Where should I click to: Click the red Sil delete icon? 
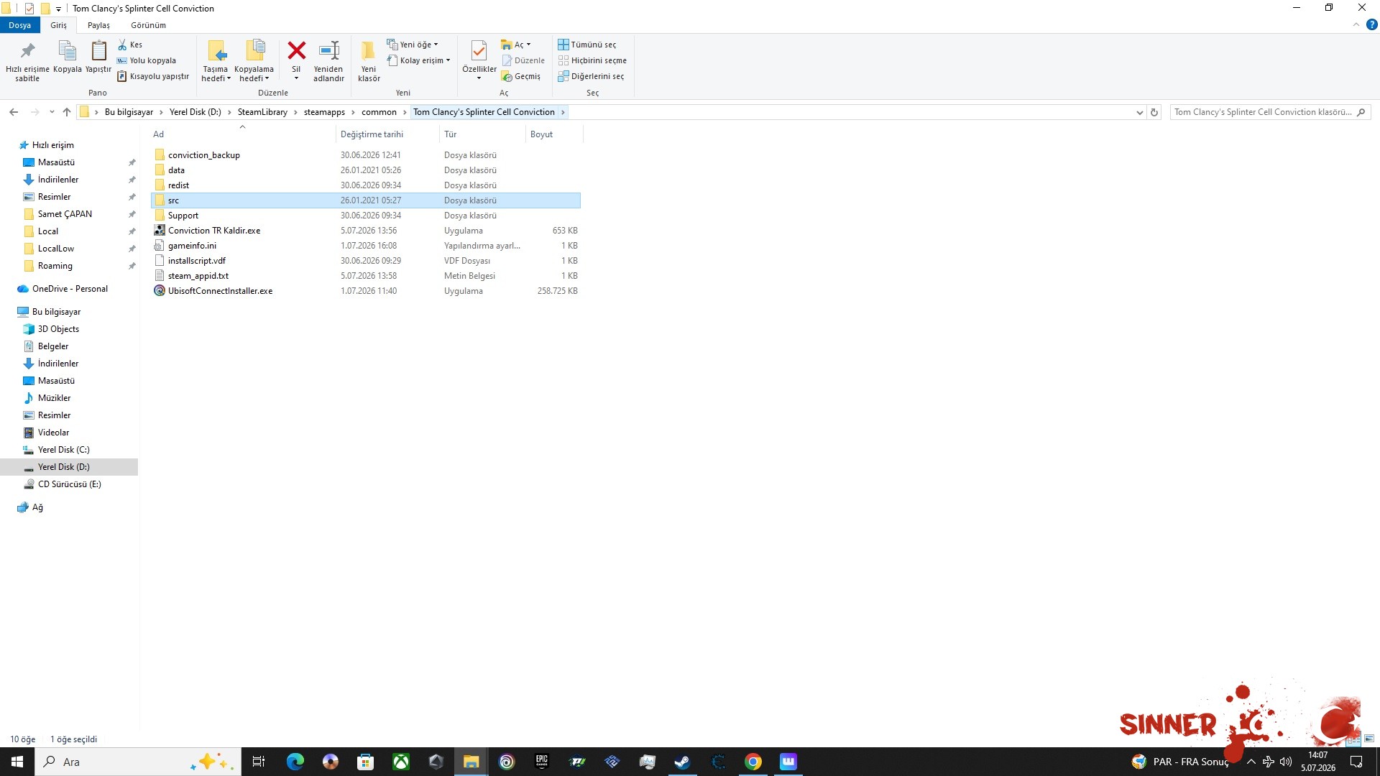point(296,51)
